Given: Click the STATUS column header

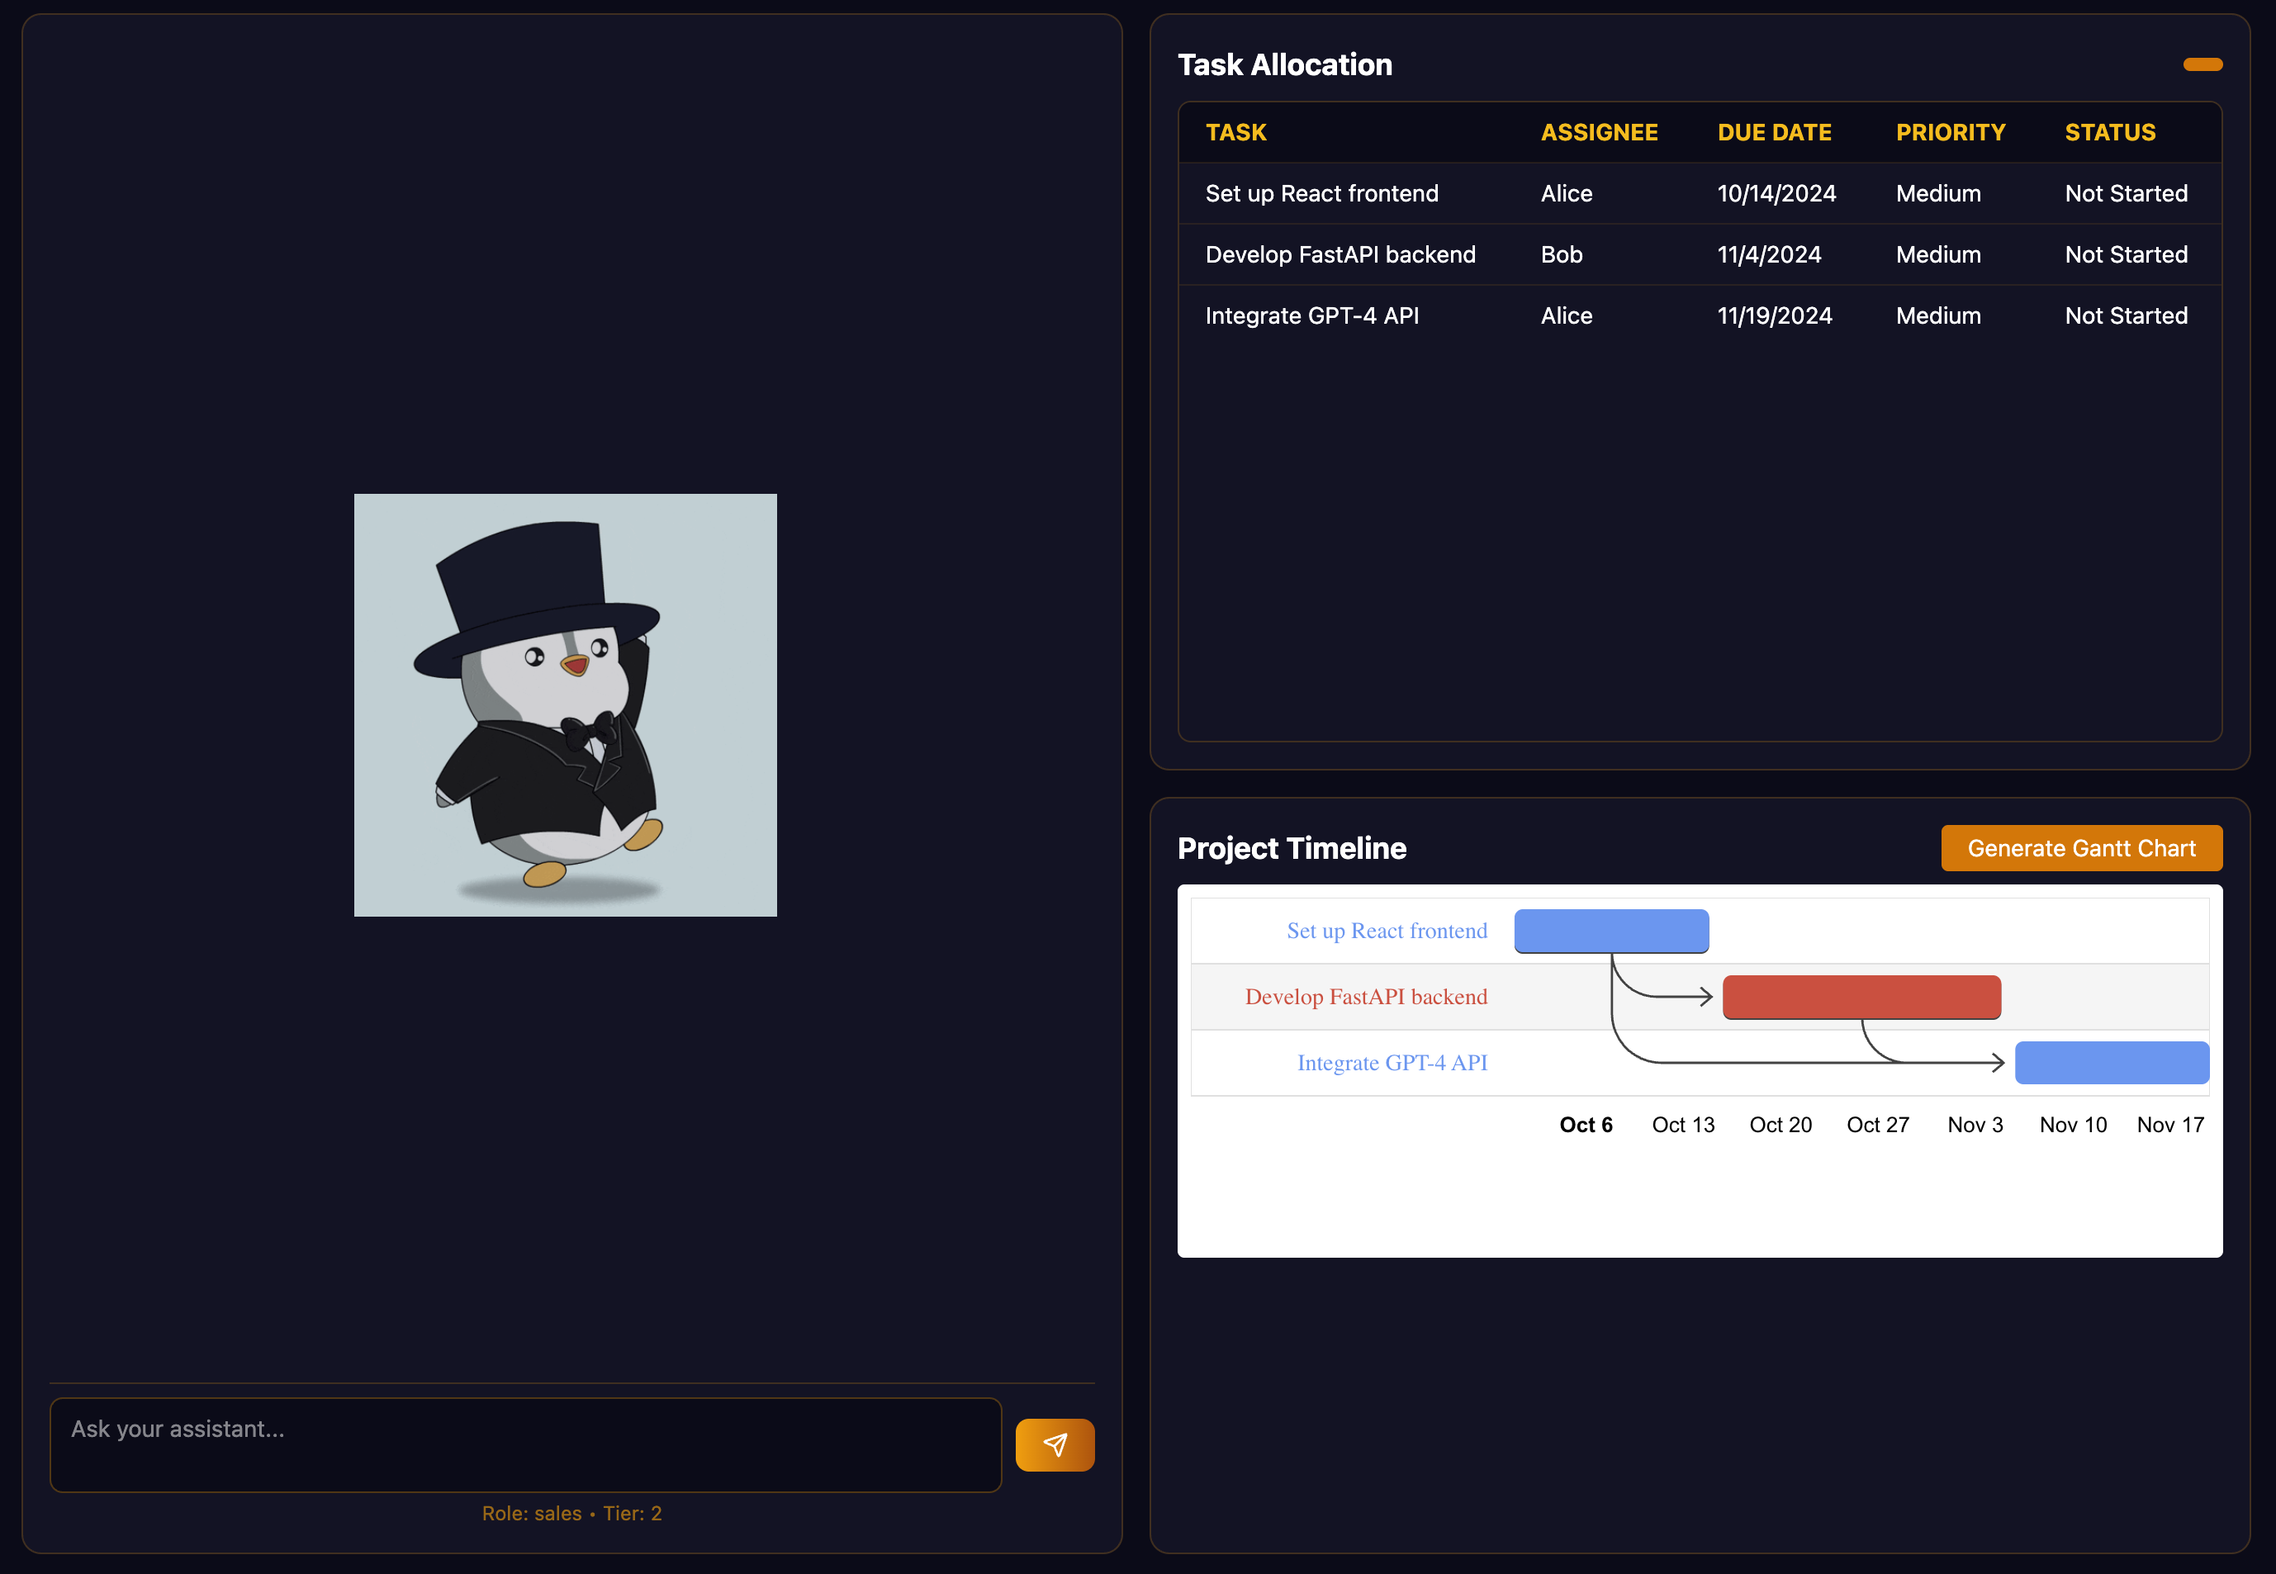Looking at the screenshot, I should (2109, 133).
